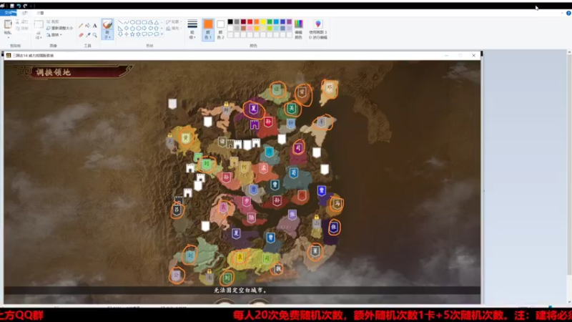Viewport: 572px width, 322px height.
Task: Click the dark 吕 flag on map
Action: pos(177,210)
